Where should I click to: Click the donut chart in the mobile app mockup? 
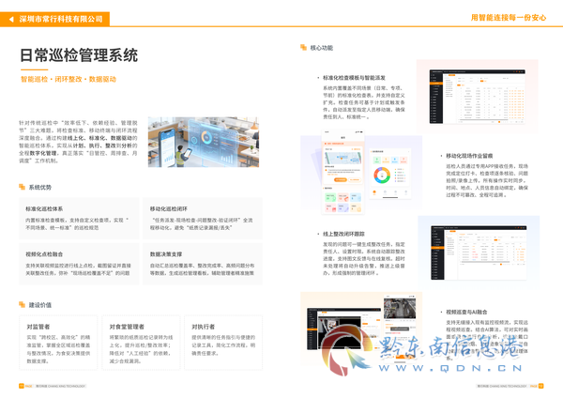[x=382, y=175]
